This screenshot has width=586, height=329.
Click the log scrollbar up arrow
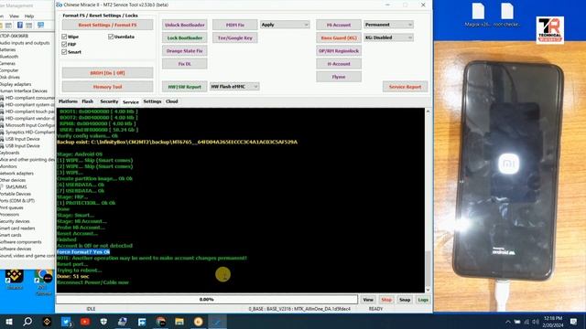coord(428,111)
